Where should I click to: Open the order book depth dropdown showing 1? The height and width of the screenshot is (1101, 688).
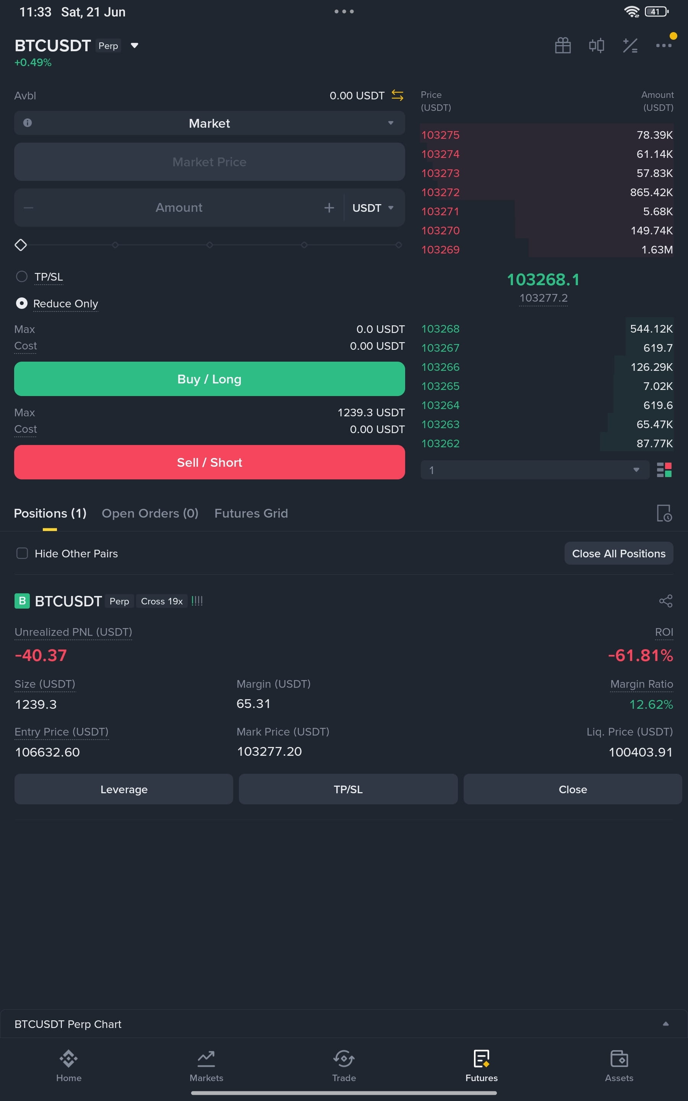click(535, 470)
